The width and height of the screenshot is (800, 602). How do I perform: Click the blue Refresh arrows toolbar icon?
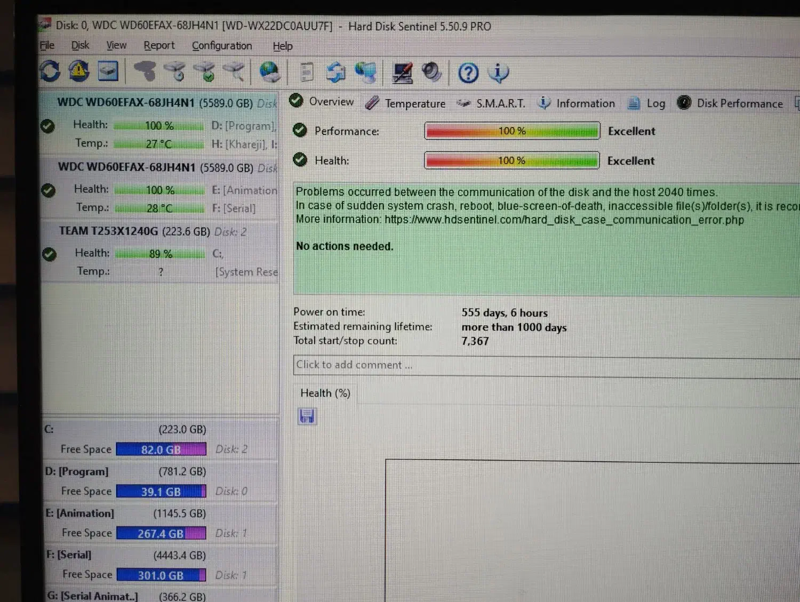coord(50,71)
